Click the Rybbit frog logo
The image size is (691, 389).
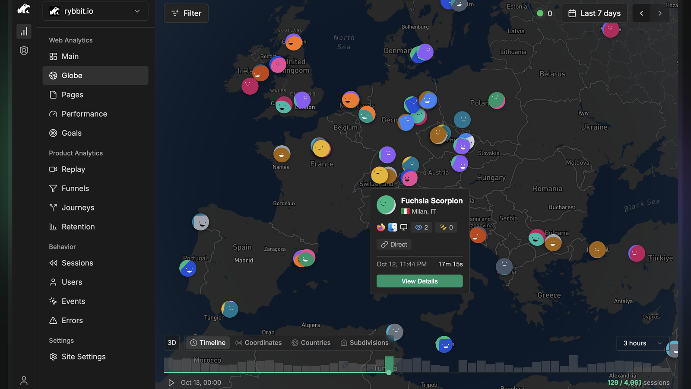[x=24, y=9]
